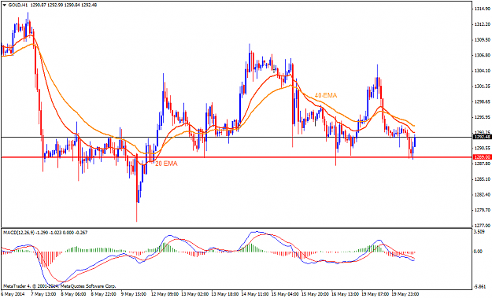The width and height of the screenshot is (492, 298).
Task: Select the red horizontal support line at 1289.00
Action: point(236,157)
